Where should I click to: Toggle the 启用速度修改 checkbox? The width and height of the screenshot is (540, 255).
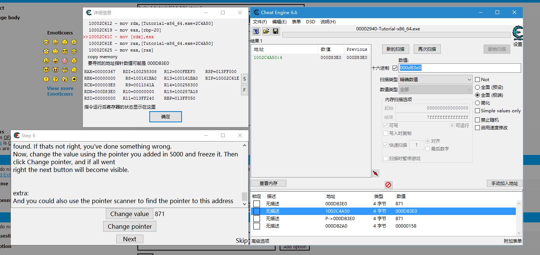(478, 127)
